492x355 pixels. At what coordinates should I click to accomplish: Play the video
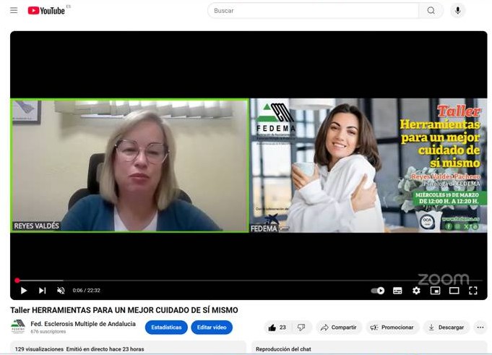24,291
